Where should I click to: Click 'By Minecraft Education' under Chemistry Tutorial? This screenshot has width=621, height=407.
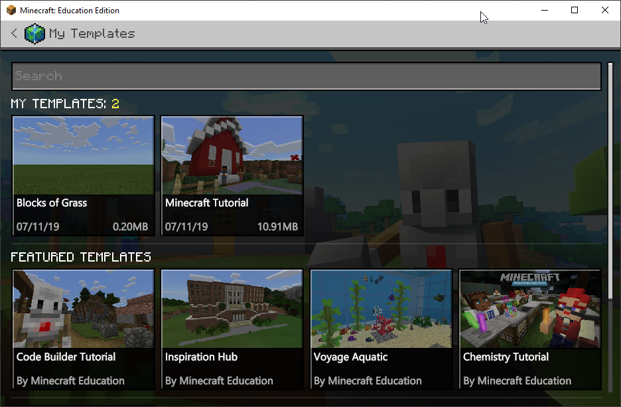click(517, 381)
